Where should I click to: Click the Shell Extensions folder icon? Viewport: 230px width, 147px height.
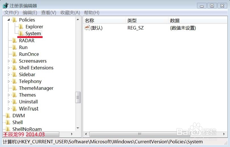[14, 68]
